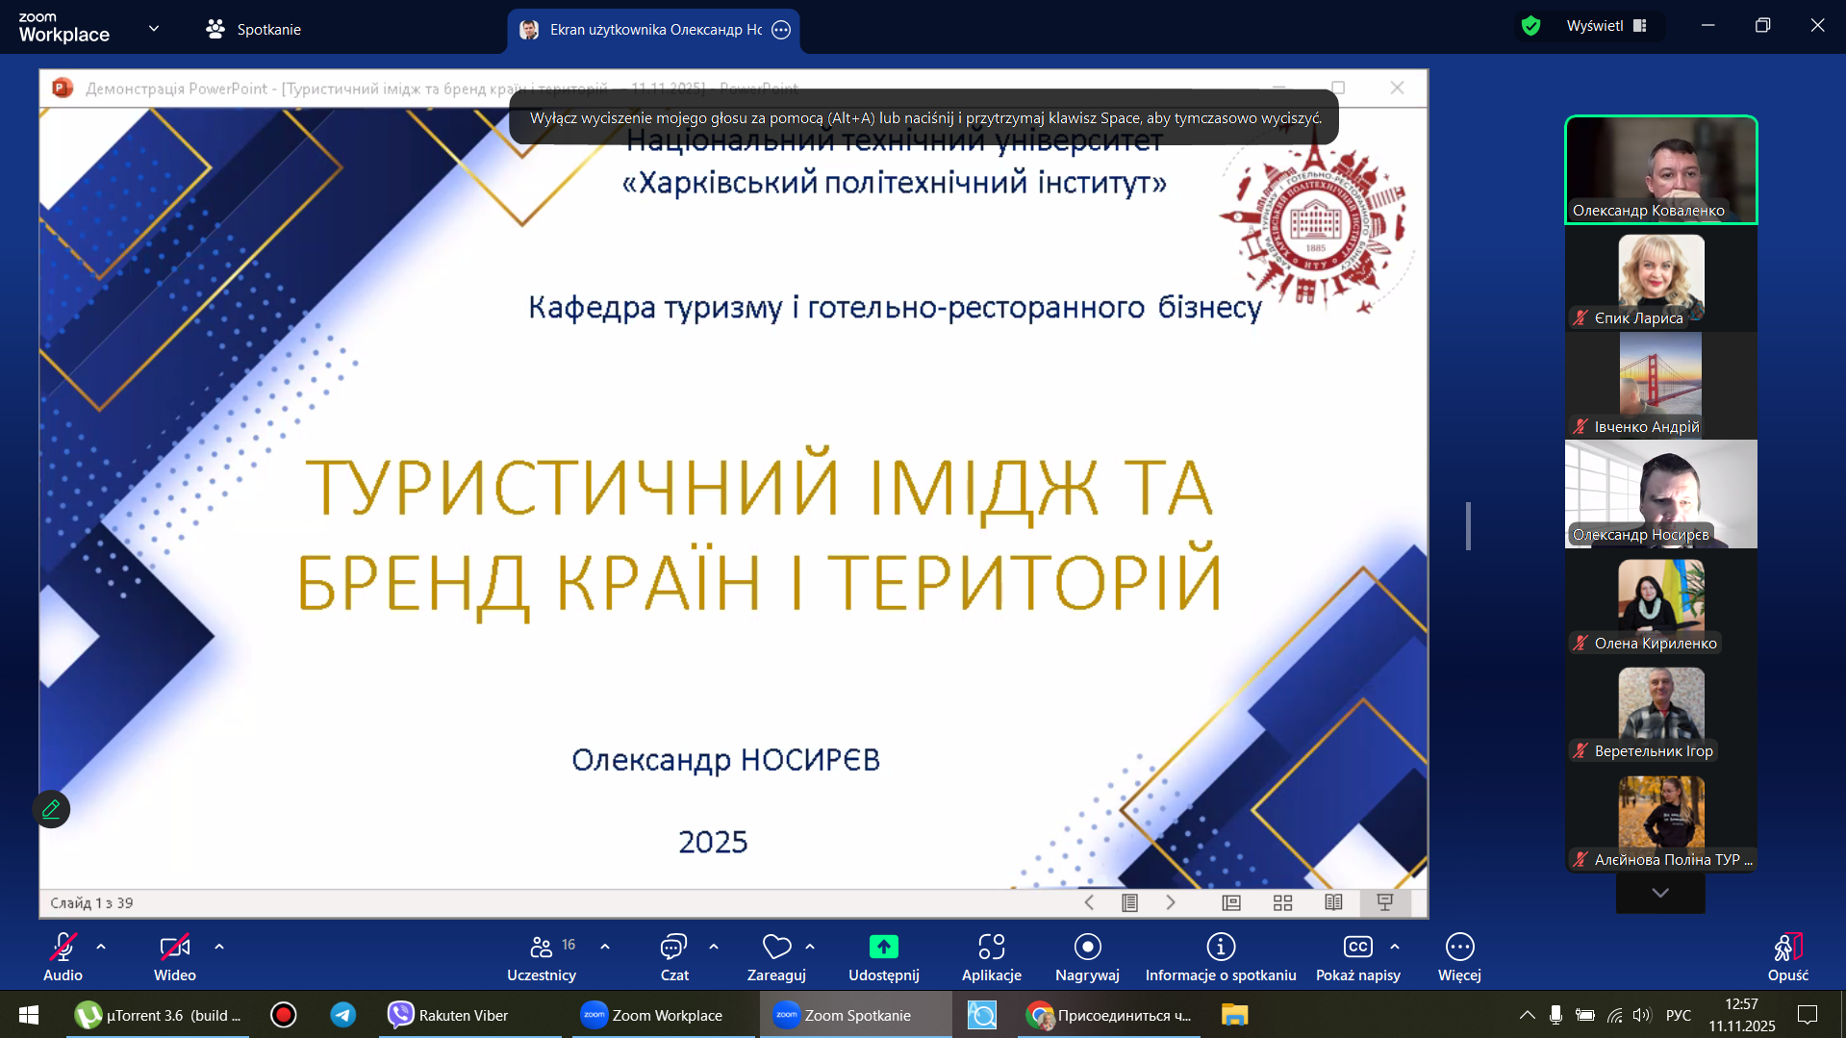Start recording with Nagrywaj
Viewport: 1846px width, 1038px height.
1087,956
